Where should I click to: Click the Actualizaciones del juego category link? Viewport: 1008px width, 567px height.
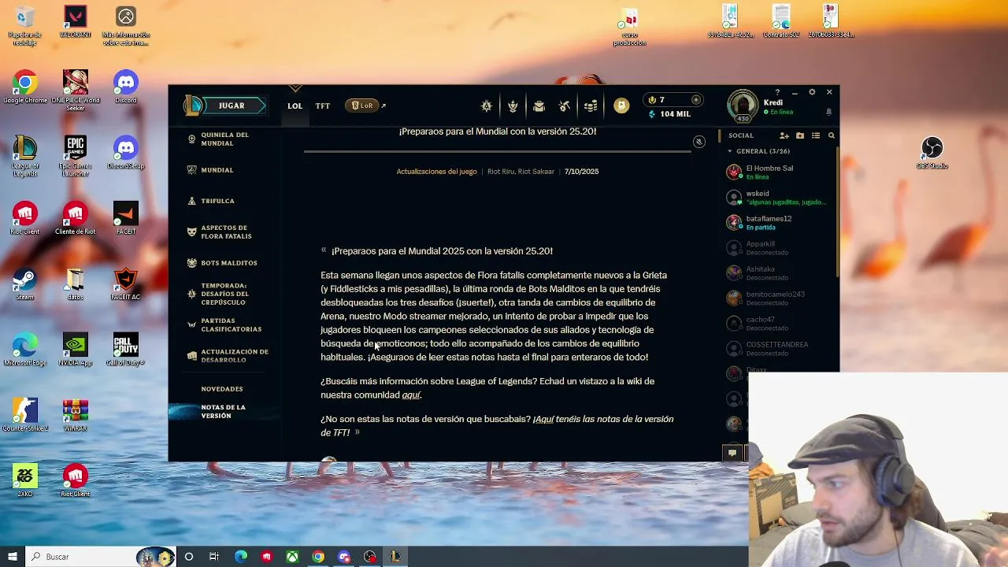(x=436, y=172)
